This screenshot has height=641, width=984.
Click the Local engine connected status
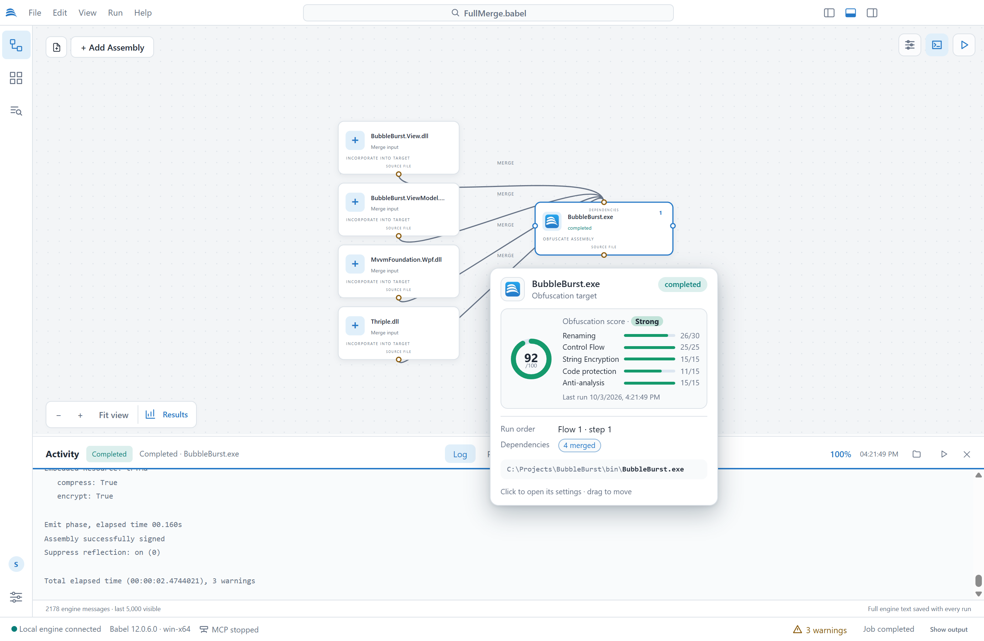click(x=56, y=629)
